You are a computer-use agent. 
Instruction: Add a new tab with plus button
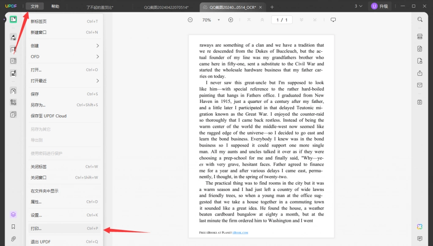tap(272, 7)
